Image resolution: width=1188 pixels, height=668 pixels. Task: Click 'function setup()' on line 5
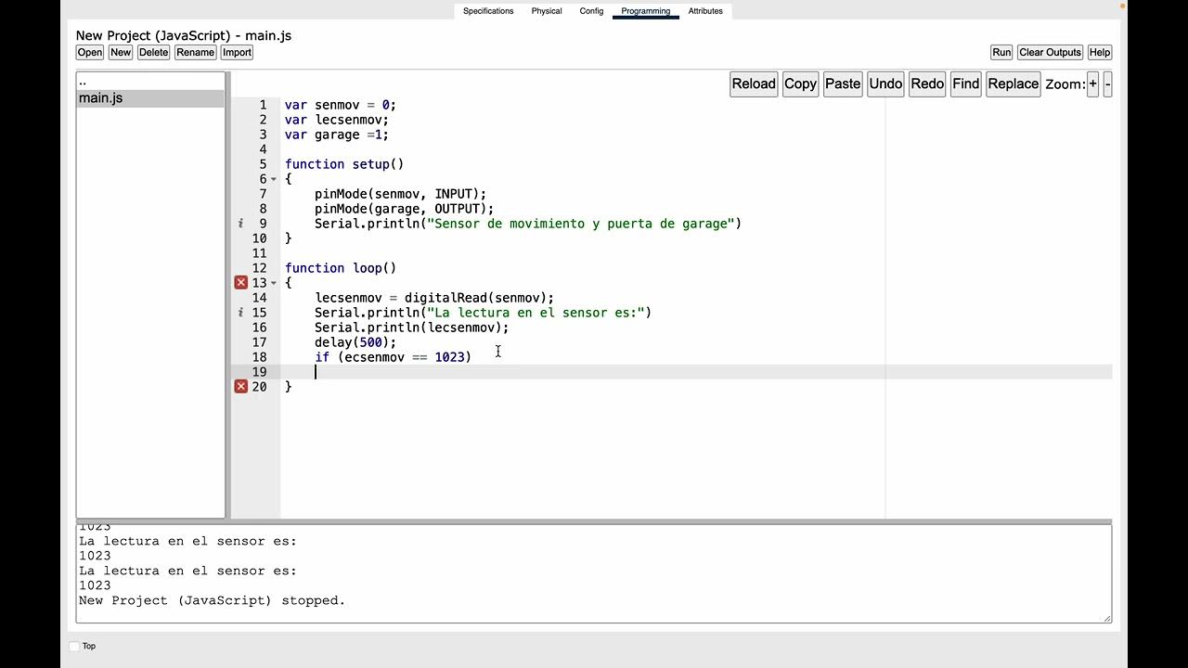coord(344,164)
